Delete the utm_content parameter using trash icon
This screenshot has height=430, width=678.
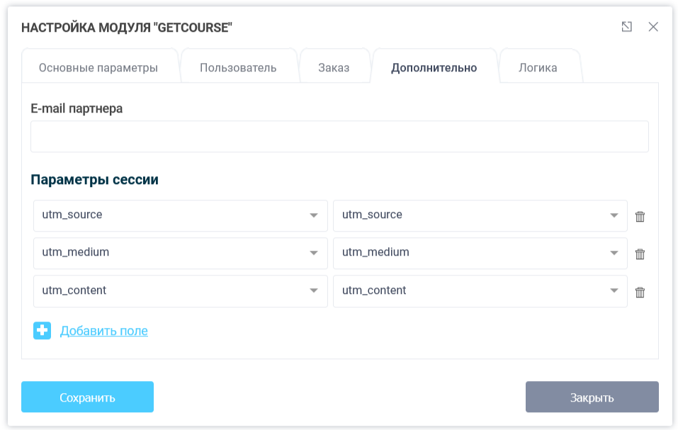[640, 291]
